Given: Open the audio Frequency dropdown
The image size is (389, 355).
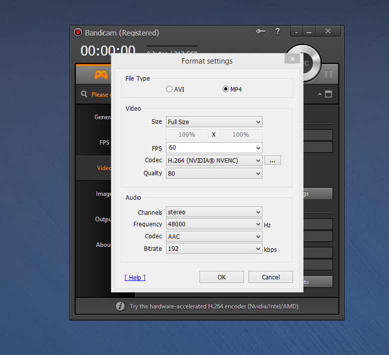Looking at the screenshot, I should (x=214, y=224).
